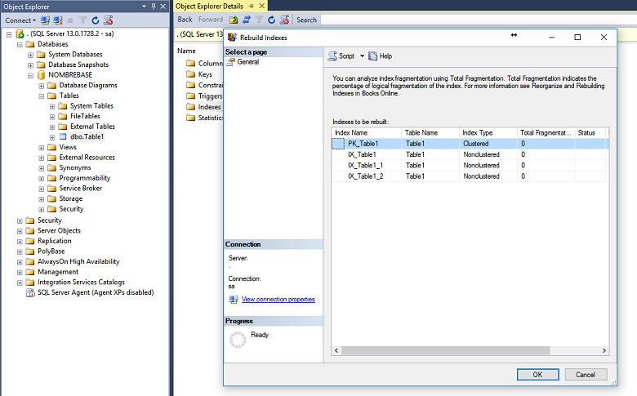
Task: Open the Object Explorer window position menu
Action: (144, 6)
